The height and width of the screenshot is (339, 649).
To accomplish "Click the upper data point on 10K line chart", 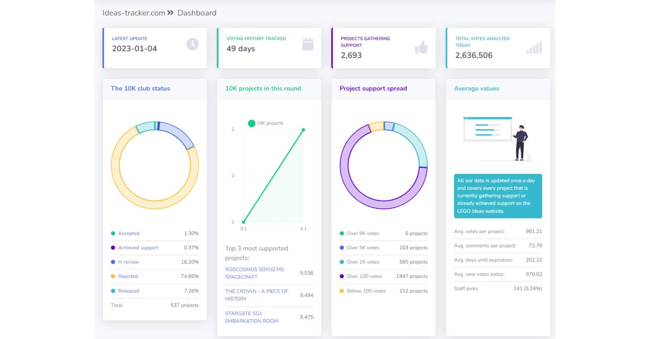I will click(x=303, y=130).
